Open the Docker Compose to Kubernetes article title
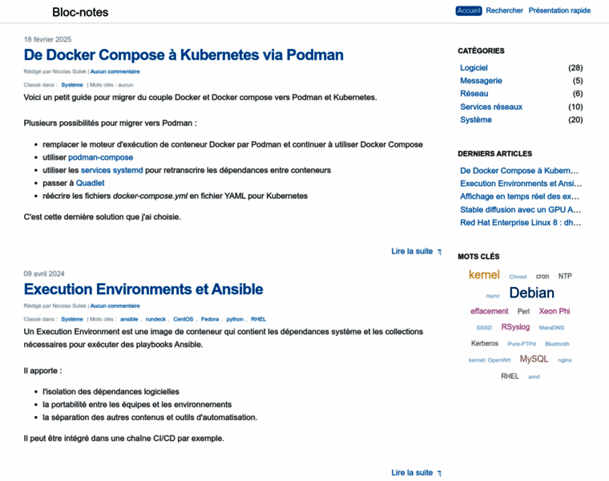The image size is (609, 481). [x=184, y=55]
